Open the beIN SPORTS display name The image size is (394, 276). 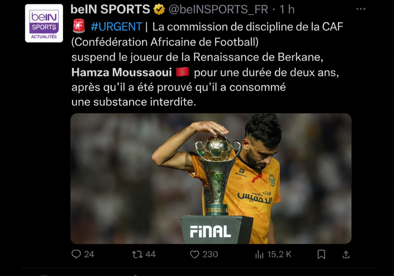[x=110, y=9]
